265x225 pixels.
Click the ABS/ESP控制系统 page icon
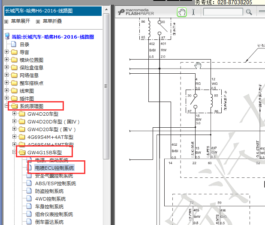pos(29,183)
